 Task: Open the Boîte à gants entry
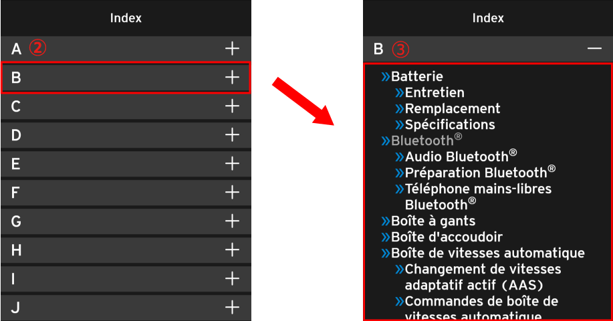tap(433, 221)
